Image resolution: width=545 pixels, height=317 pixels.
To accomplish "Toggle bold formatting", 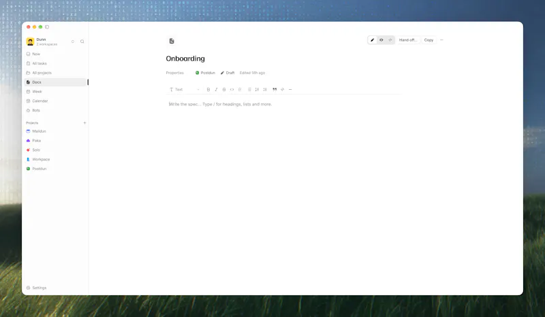I will pyautogui.click(x=208, y=90).
